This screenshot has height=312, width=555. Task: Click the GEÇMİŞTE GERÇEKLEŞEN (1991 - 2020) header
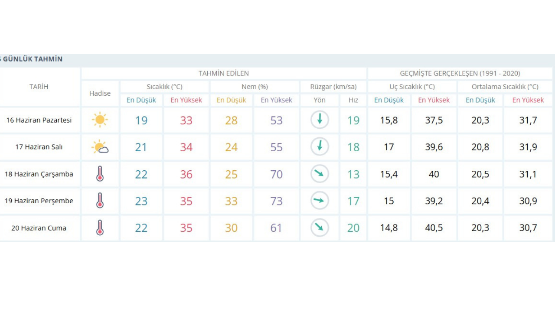tap(460, 73)
